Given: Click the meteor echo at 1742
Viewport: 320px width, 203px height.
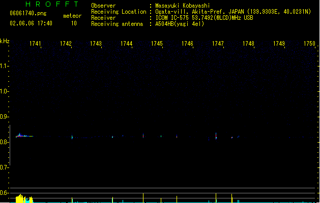Looking at the screenshot, I should (72, 137).
